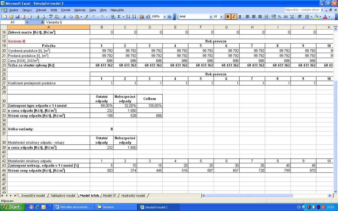Image resolution: width=338 pixels, height=211 pixels.
Task: Open Excel help using the question mark icon
Action: 169,16
